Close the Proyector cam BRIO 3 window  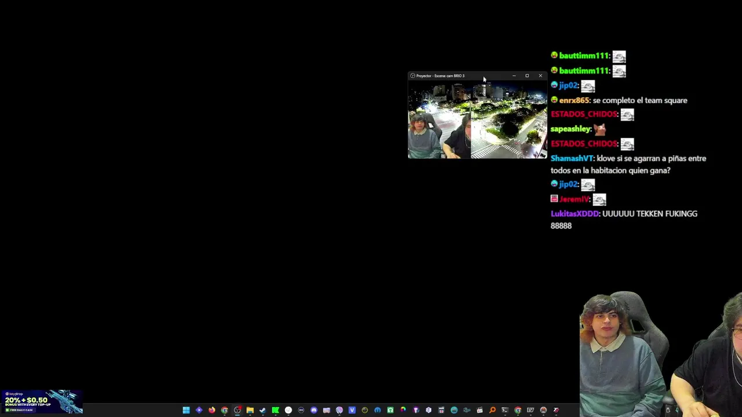click(x=540, y=76)
